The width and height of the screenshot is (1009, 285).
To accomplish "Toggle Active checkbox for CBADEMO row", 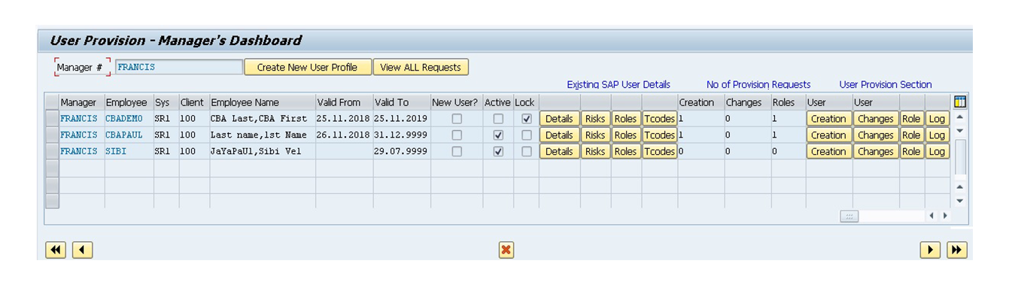I will coord(498,119).
